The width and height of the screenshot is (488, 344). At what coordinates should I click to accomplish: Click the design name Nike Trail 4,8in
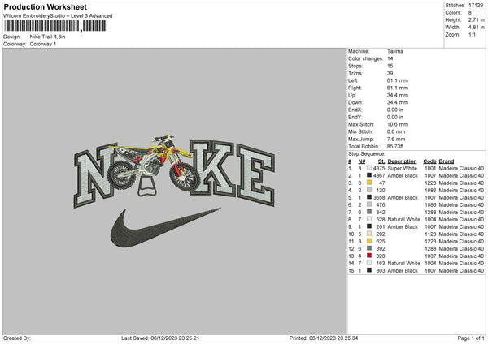(48, 37)
